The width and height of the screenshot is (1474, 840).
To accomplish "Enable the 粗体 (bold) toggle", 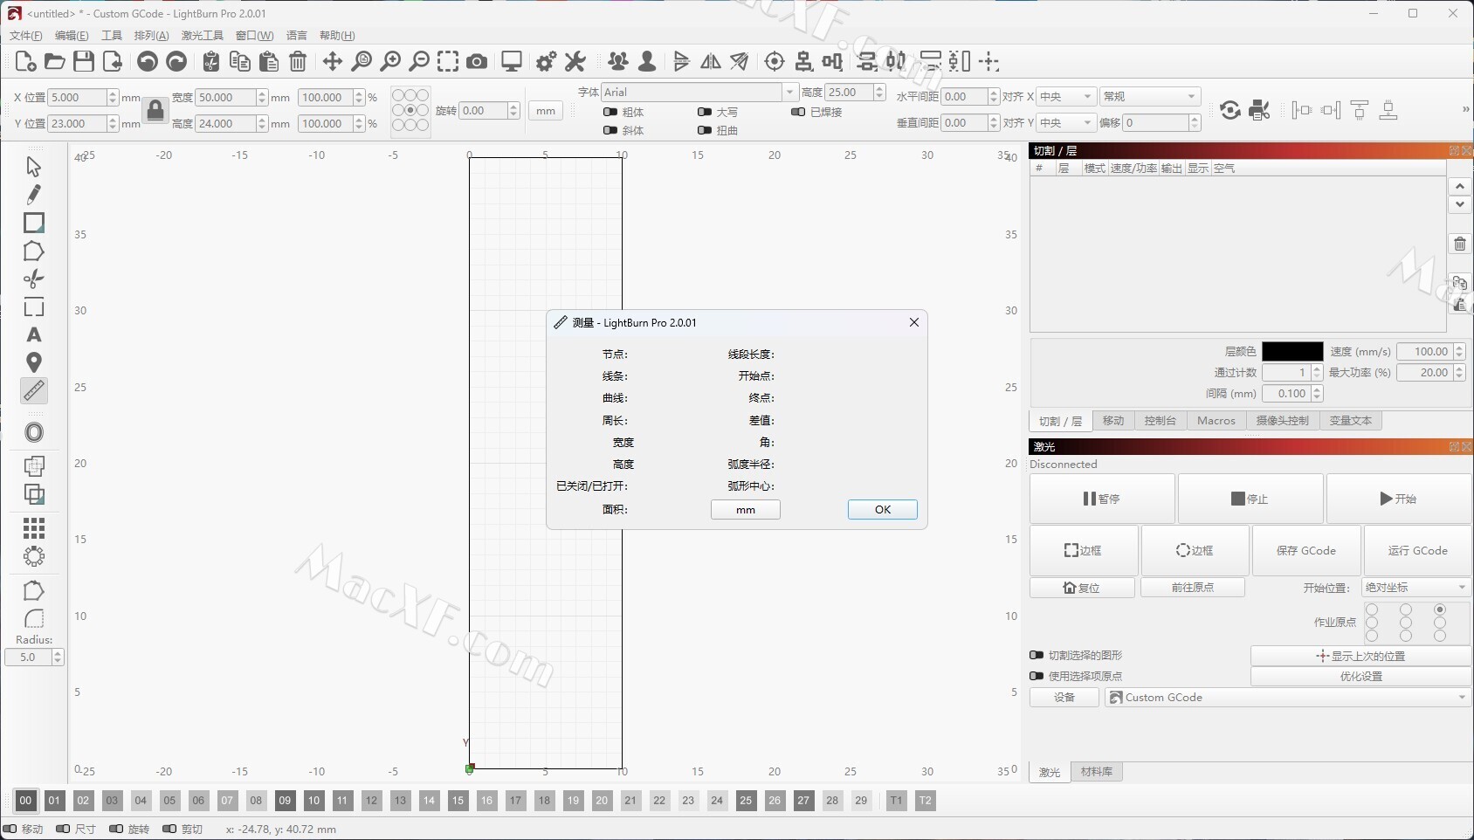I will pos(610,112).
